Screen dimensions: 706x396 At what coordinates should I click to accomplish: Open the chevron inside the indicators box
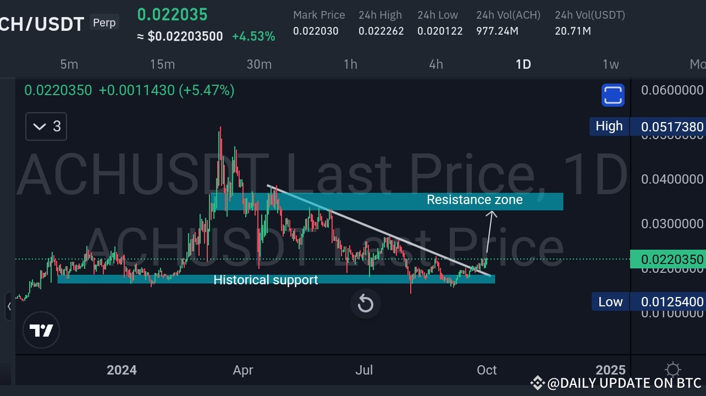[38, 126]
